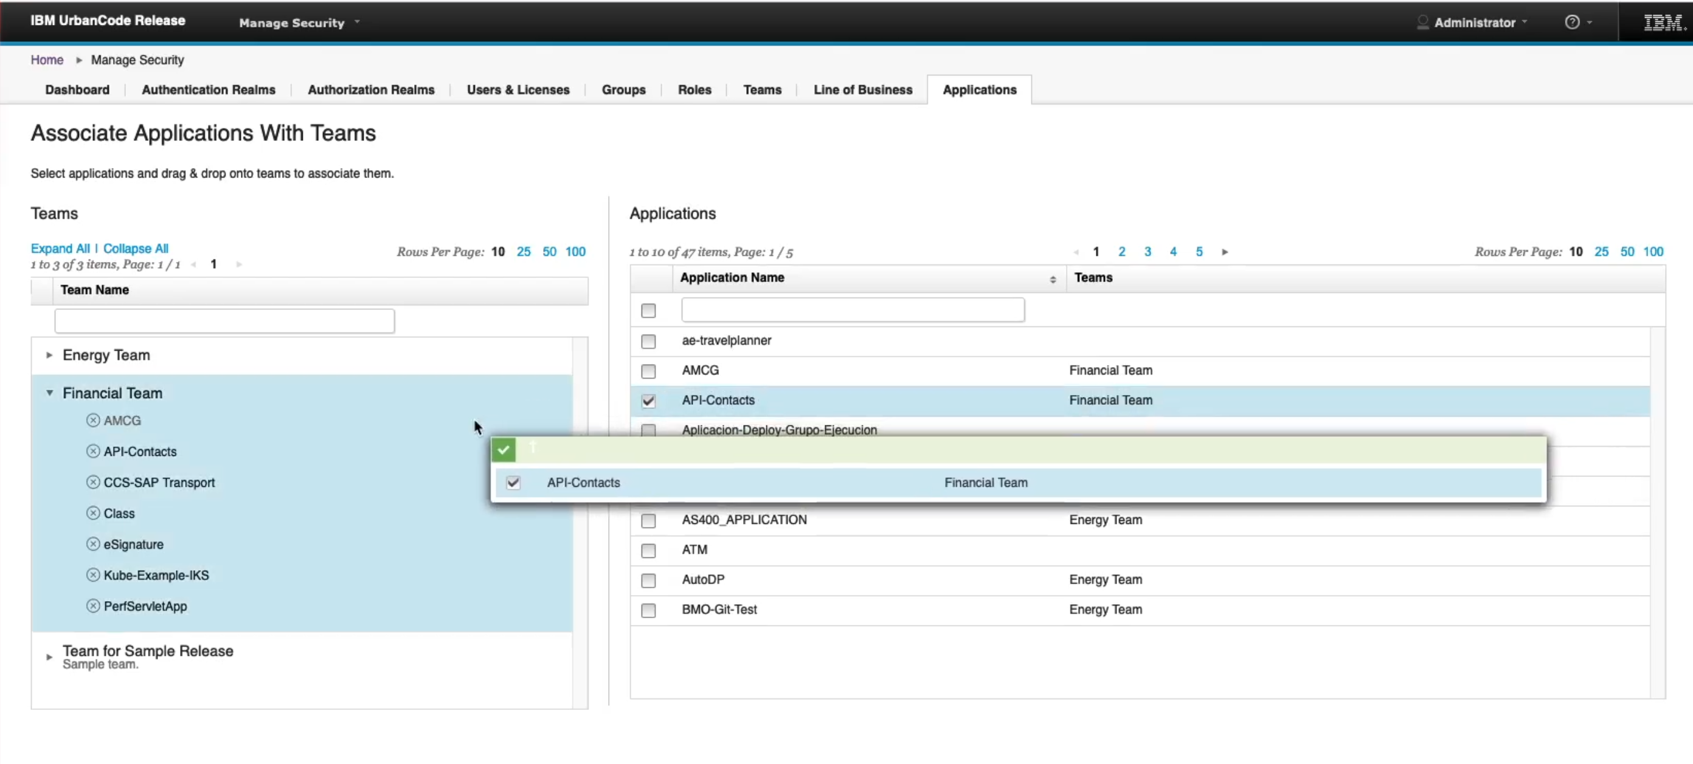1693x764 pixels.
Task: Click green checkmark on drag preview
Action: pyautogui.click(x=504, y=450)
